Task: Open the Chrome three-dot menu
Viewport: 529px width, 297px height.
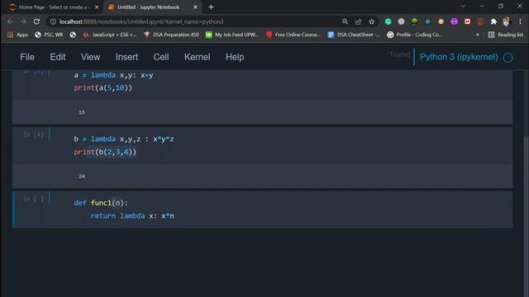Action: tap(520, 21)
